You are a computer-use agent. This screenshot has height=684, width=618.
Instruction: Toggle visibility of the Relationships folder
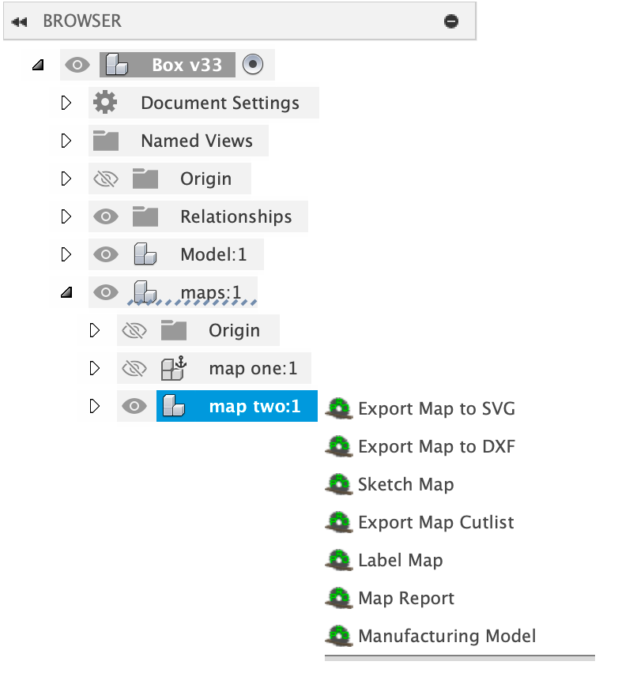click(106, 216)
